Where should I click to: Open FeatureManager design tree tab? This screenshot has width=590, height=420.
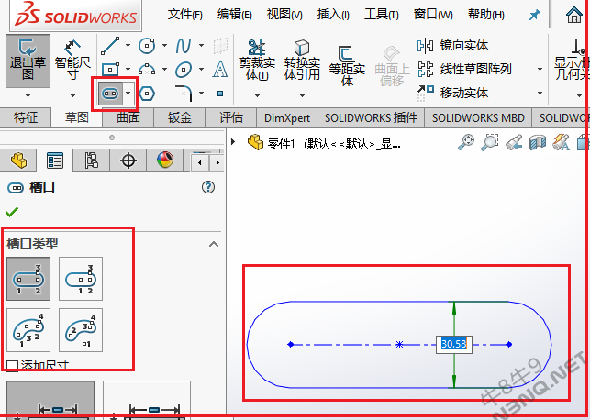(x=18, y=160)
